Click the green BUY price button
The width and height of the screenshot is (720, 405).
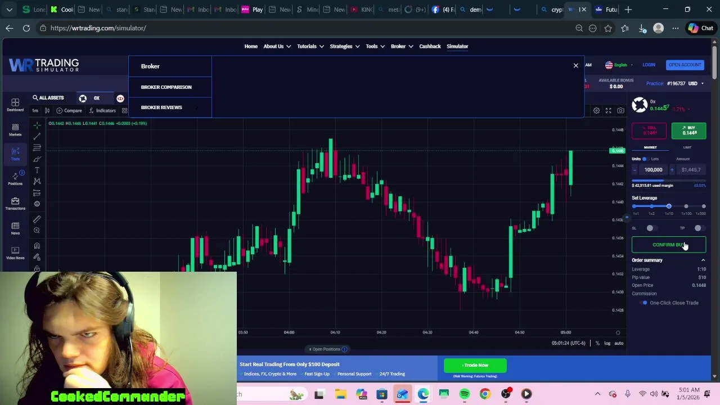[689, 130]
